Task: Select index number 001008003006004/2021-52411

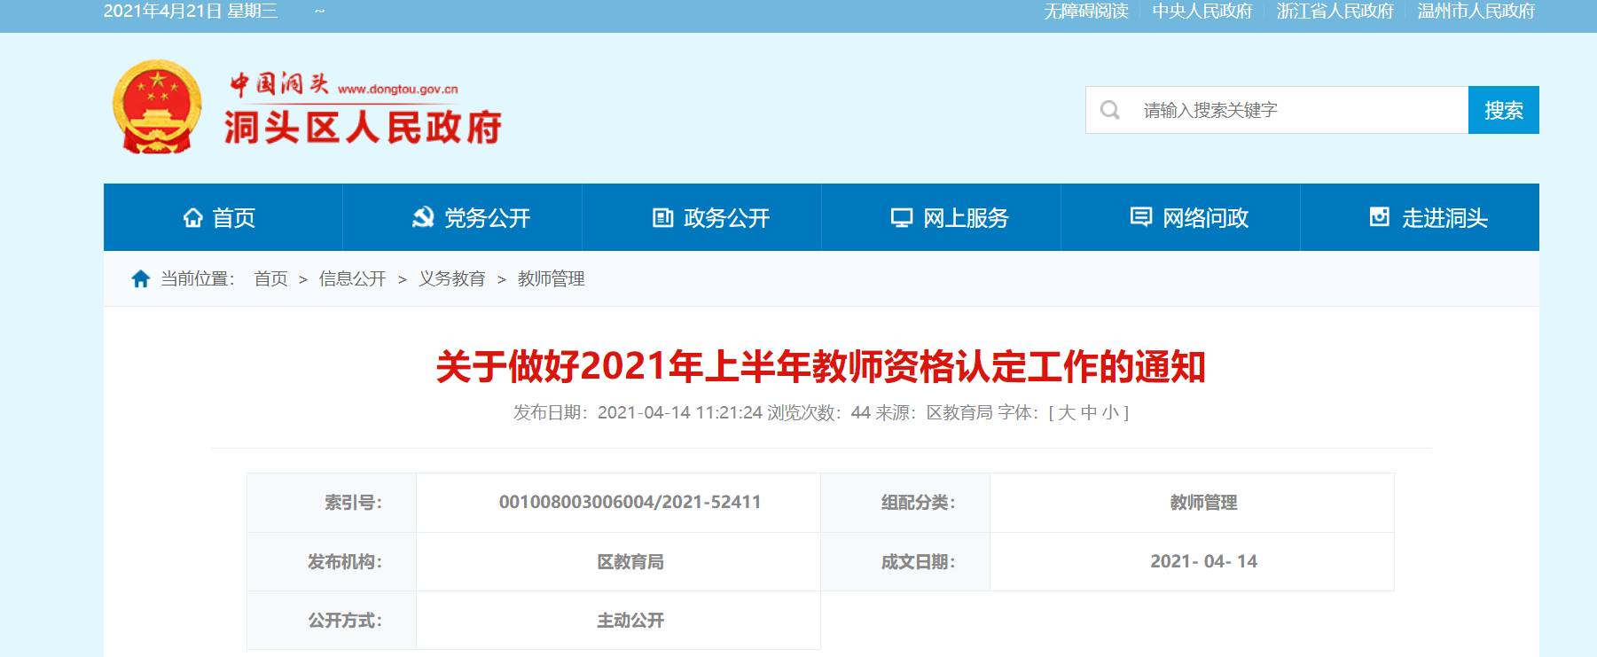Action: [630, 503]
